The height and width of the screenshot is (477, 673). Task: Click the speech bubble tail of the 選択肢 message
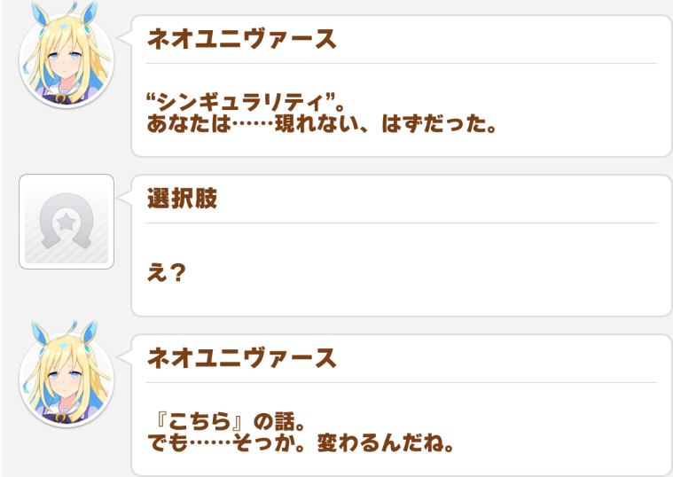(125, 198)
